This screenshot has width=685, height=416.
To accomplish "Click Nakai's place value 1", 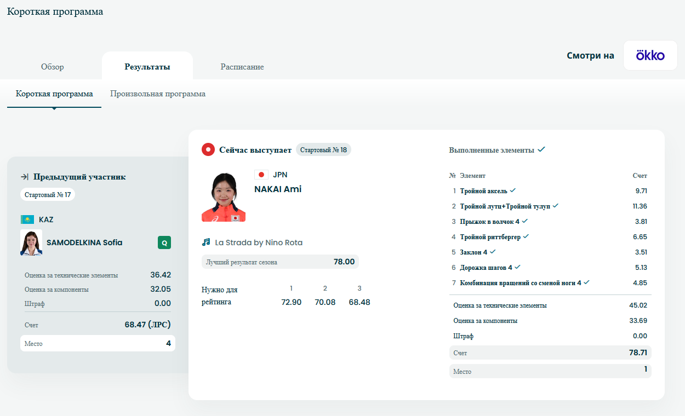I will [x=646, y=369].
